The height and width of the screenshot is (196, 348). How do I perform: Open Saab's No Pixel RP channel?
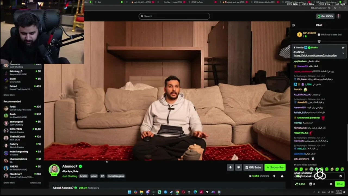click(x=22, y=116)
